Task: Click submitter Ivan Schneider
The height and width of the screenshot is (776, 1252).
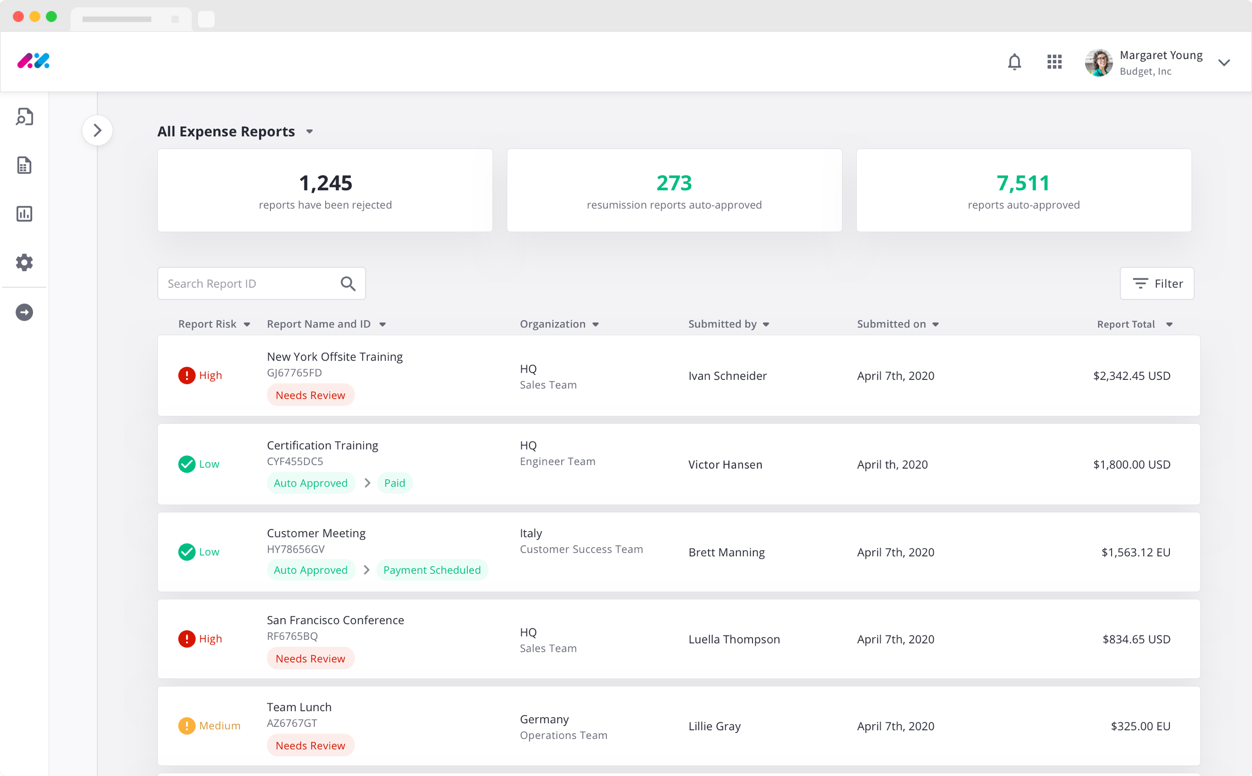Action: coord(728,376)
